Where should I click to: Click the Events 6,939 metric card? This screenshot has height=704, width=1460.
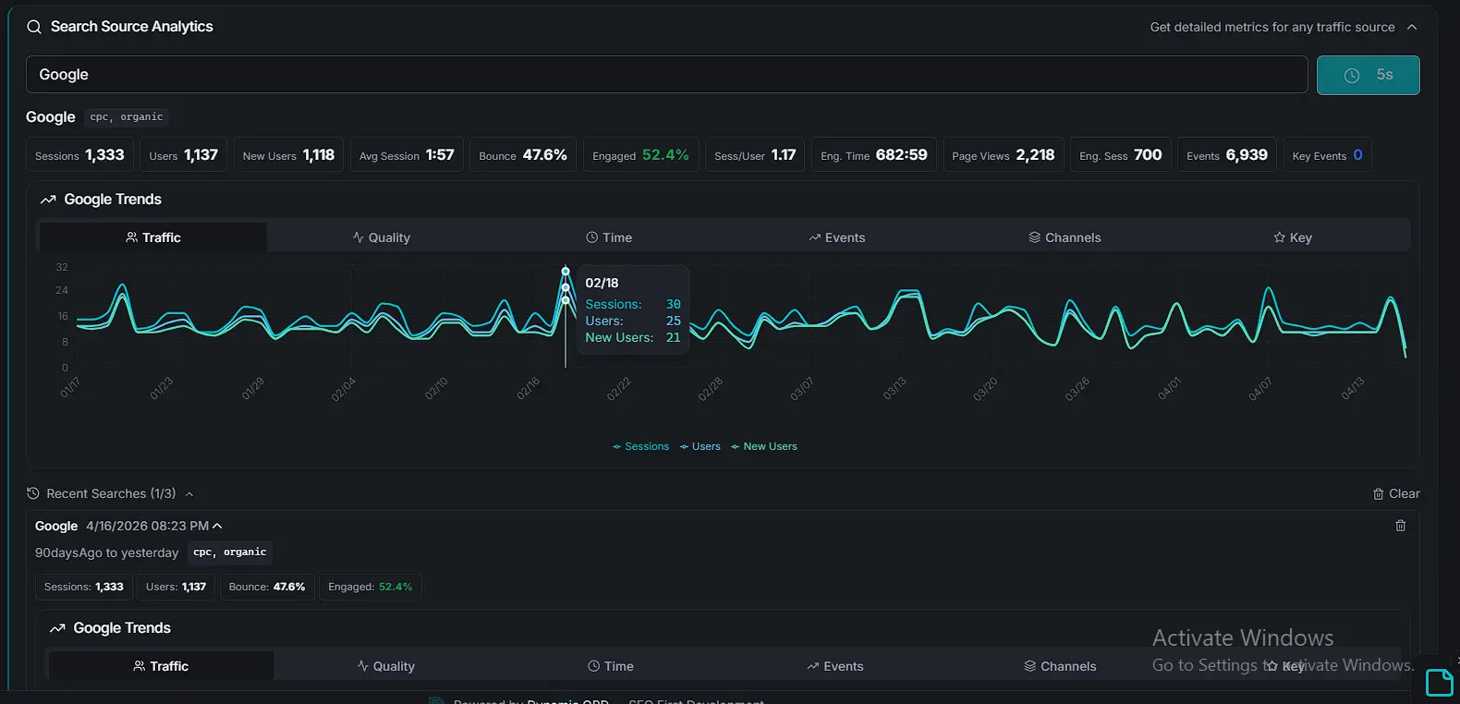1227,154
